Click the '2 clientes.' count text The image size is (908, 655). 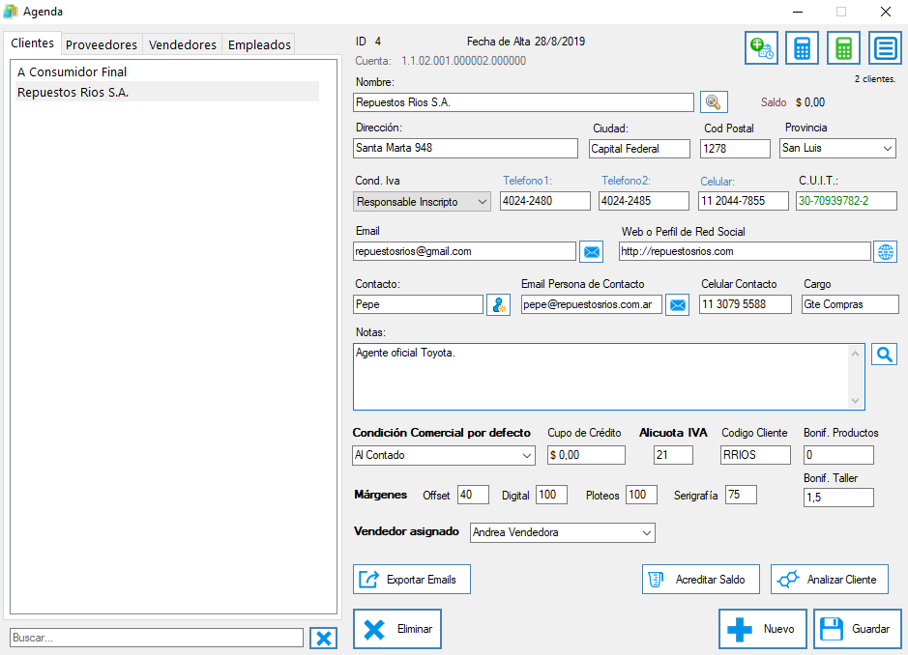(x=875, y=78)
